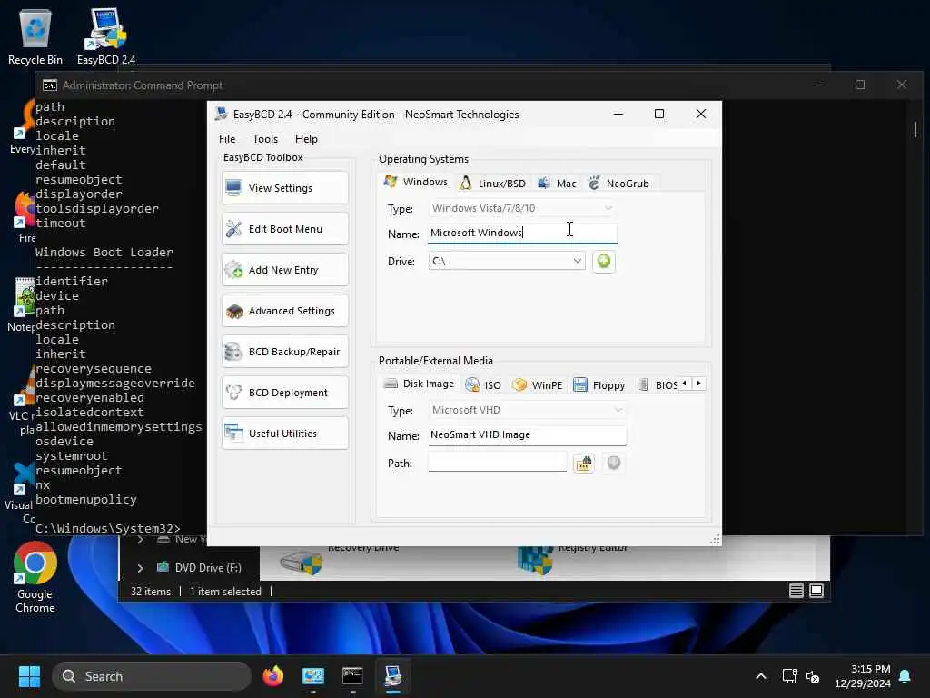The width and height of the screenshot is (930, 698).
Task: Open the Edit Boot Menu section
Action: click(x=284, y=229)
